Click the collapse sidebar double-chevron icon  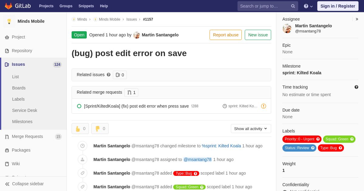[x=7, y=184]
